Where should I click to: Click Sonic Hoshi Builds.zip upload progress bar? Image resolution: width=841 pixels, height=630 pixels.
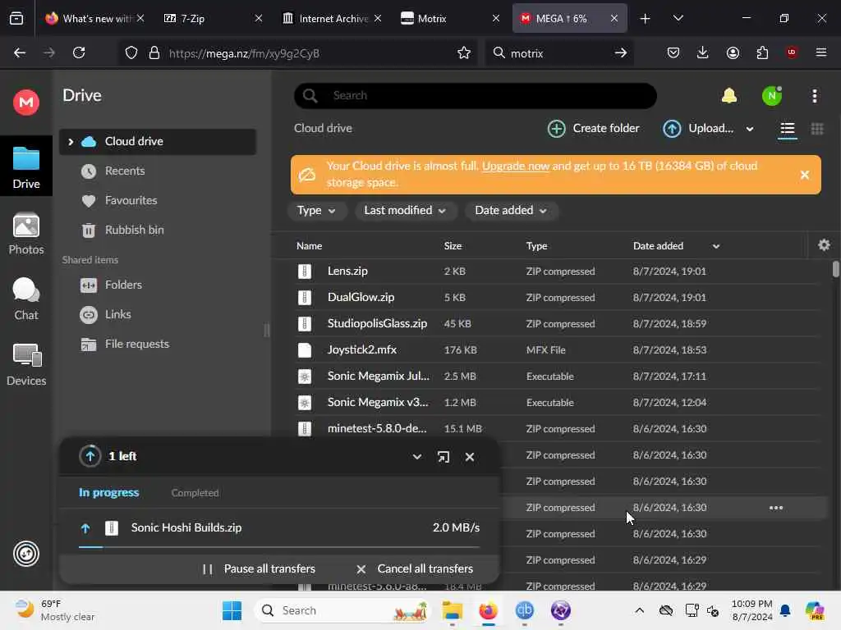(x=279, y=547)
